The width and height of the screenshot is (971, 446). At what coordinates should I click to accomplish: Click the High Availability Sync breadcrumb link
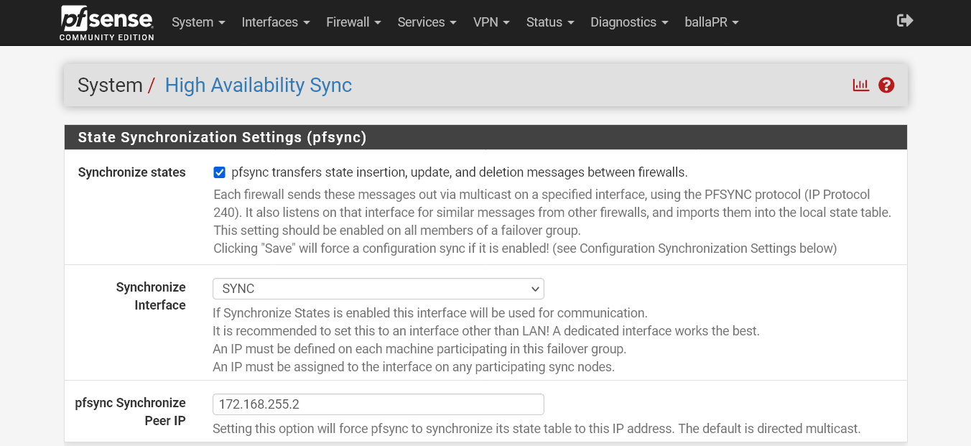click(258, 85)
